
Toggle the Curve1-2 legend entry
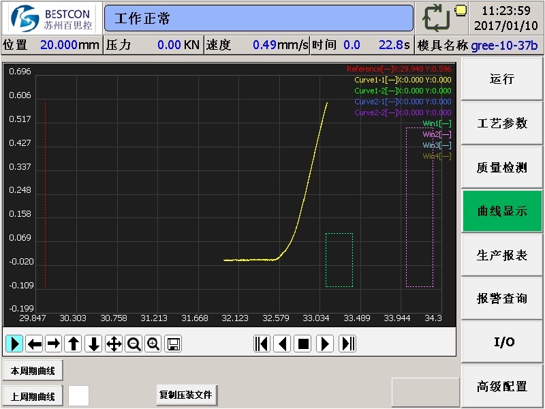pos(403,91)
